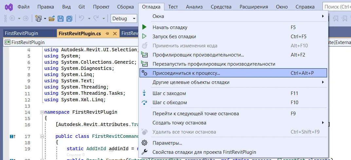Click the green start debugging play icon
Image resolution: width=351 pixels, height=160 pixels.
tap(144, 27)
